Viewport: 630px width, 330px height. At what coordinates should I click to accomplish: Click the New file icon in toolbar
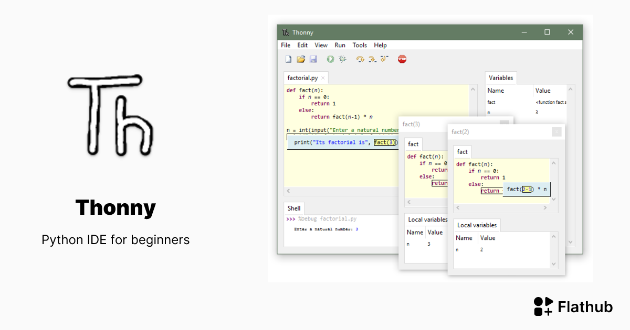(288, 59)
